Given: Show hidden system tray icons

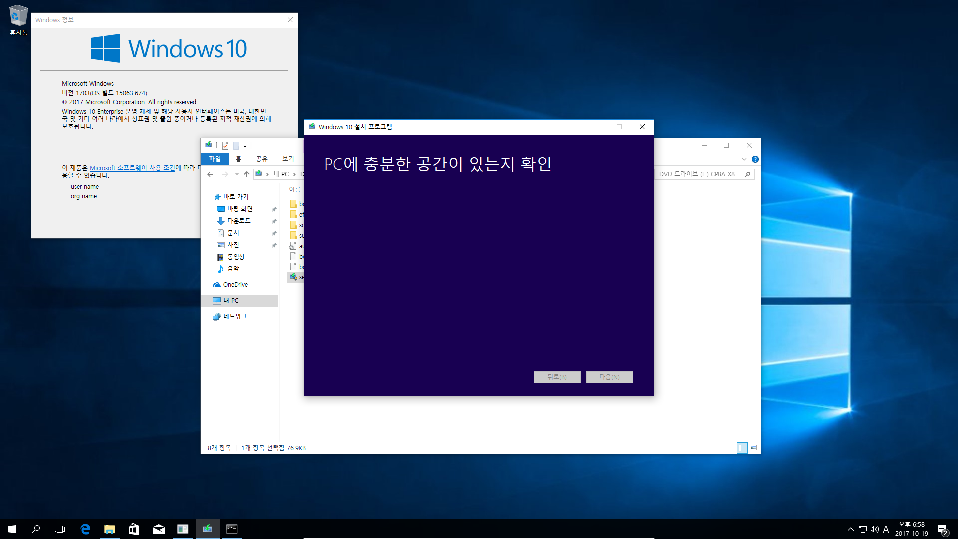Looking at the screenshot, I should tap(851, 529).
